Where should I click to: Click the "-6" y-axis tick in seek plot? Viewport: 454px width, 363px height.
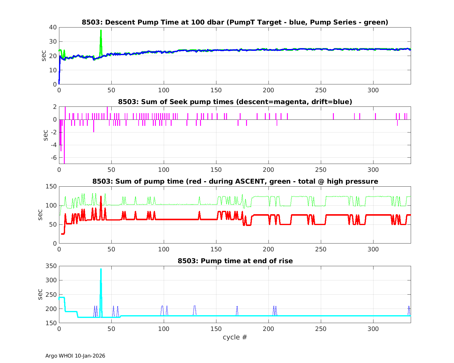[53, 158]
